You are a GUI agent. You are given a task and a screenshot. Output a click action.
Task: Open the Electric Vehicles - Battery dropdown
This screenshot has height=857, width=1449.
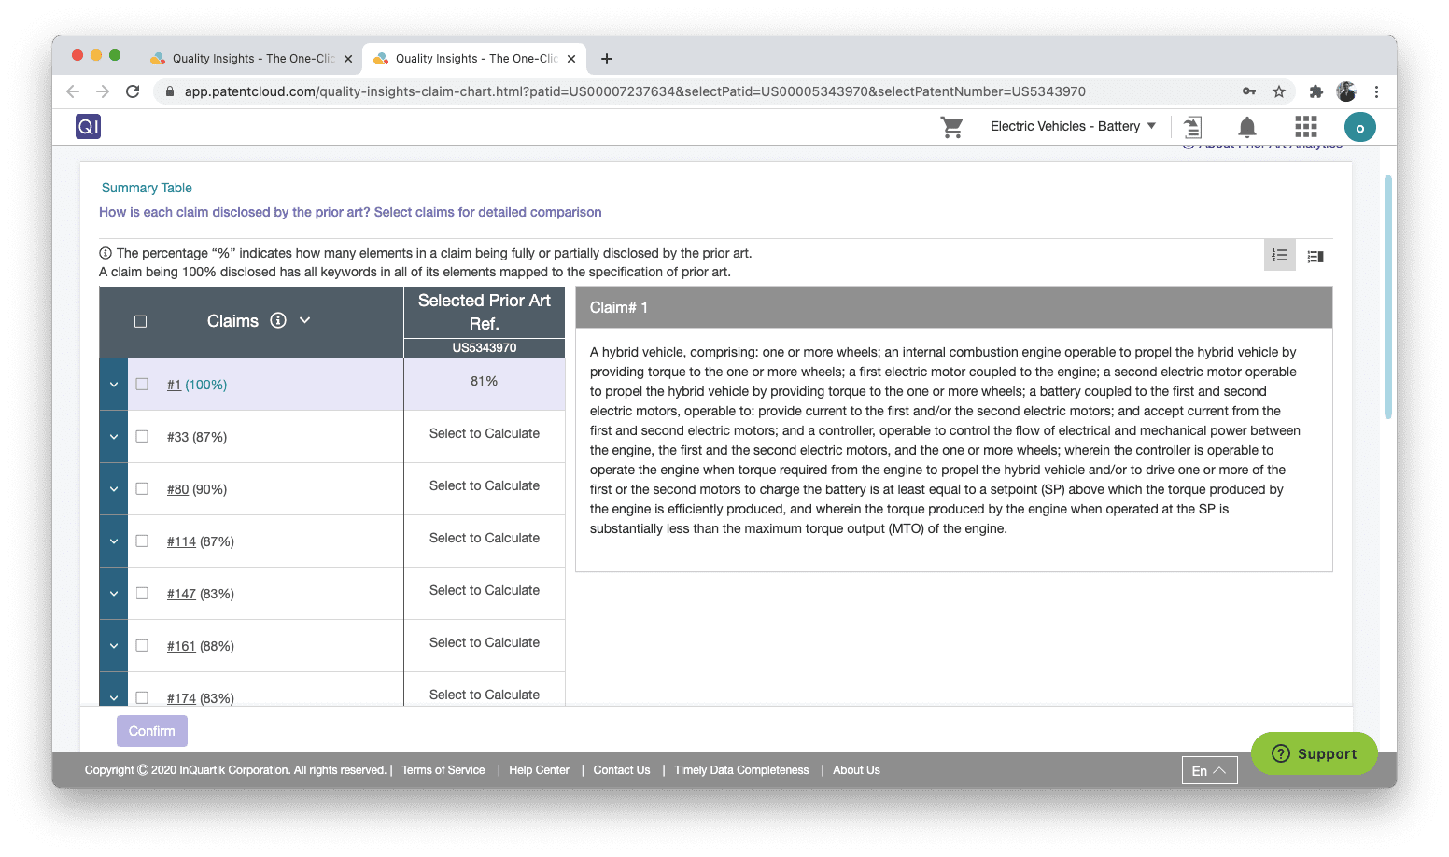coord(1073,126)
